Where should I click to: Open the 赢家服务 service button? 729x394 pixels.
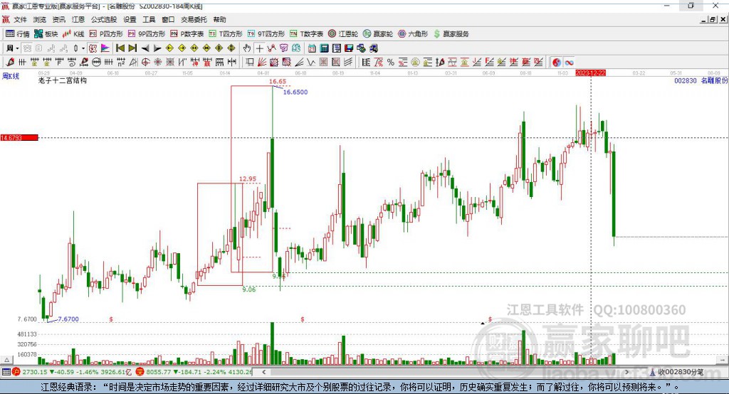[x=451, y=34]
